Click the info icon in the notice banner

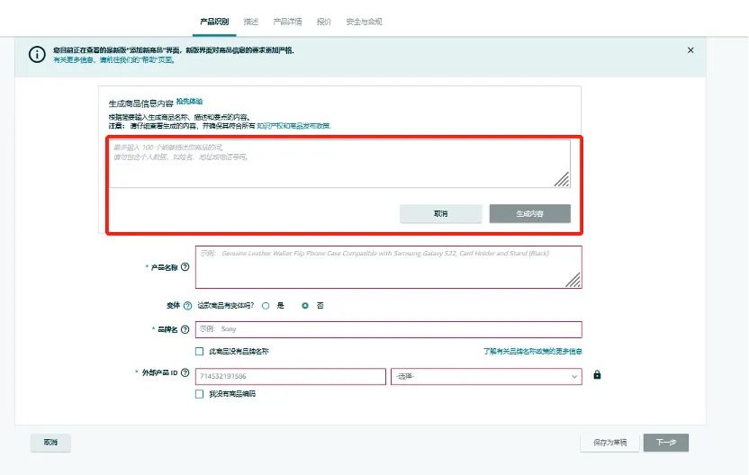(37, 55)
